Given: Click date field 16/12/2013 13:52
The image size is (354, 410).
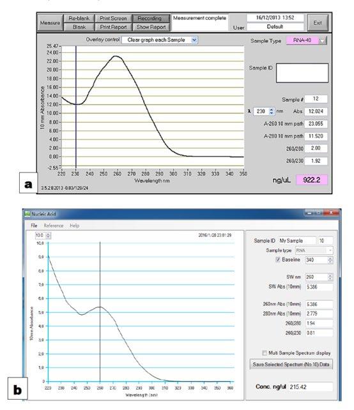Looking at the screenshot, I should [275, 17].
